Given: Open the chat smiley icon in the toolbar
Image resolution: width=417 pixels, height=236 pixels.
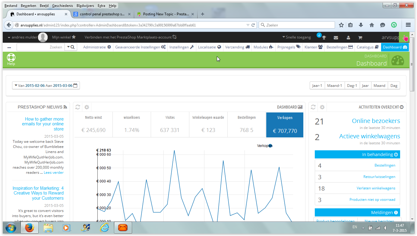Looking at the screenshot, I should (x=382, y=25).
